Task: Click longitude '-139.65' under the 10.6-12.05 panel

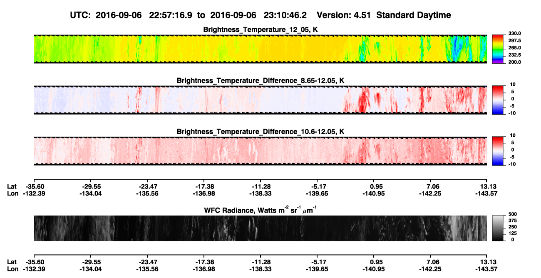Action: click(x=317, y=193)
